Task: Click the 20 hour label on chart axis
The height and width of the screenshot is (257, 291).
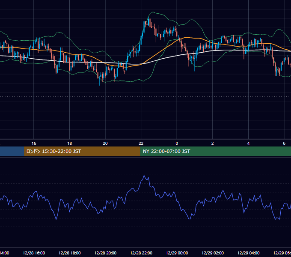Action: (x=105, y=143)
